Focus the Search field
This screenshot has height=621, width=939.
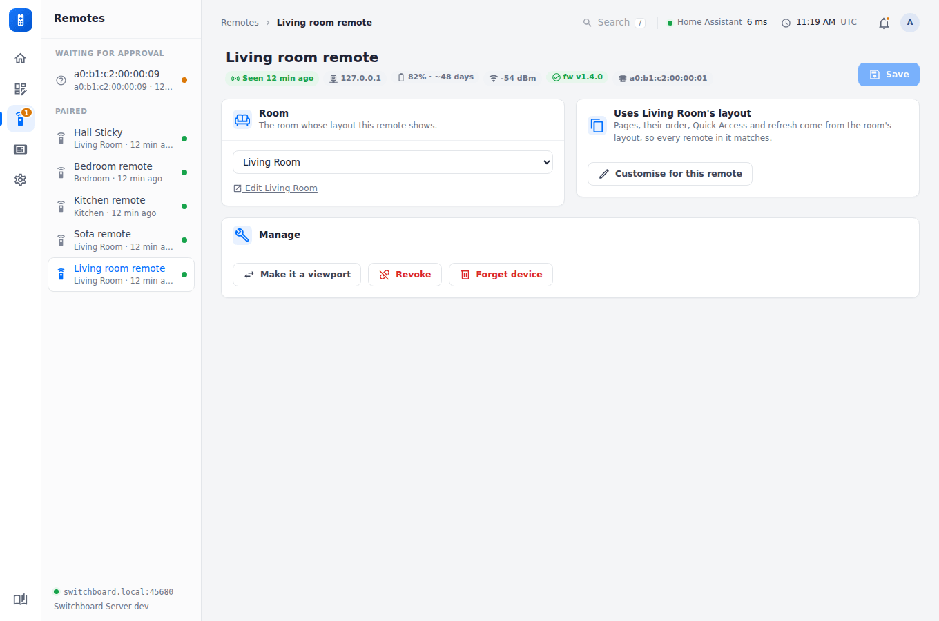[614, 23]
